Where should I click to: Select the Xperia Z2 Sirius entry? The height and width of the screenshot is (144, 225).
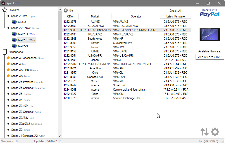pyautogui.click(x=20, y=130)
